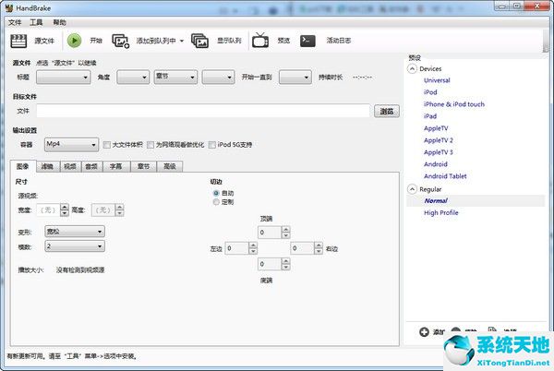Enable the iPod 5G支持 checkbox
554x371 pixels.
coord(212,145)
